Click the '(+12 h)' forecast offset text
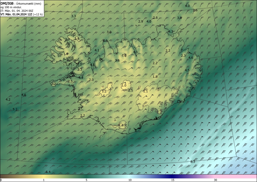This screenshot has height=182, width=257. pos(38,14)
